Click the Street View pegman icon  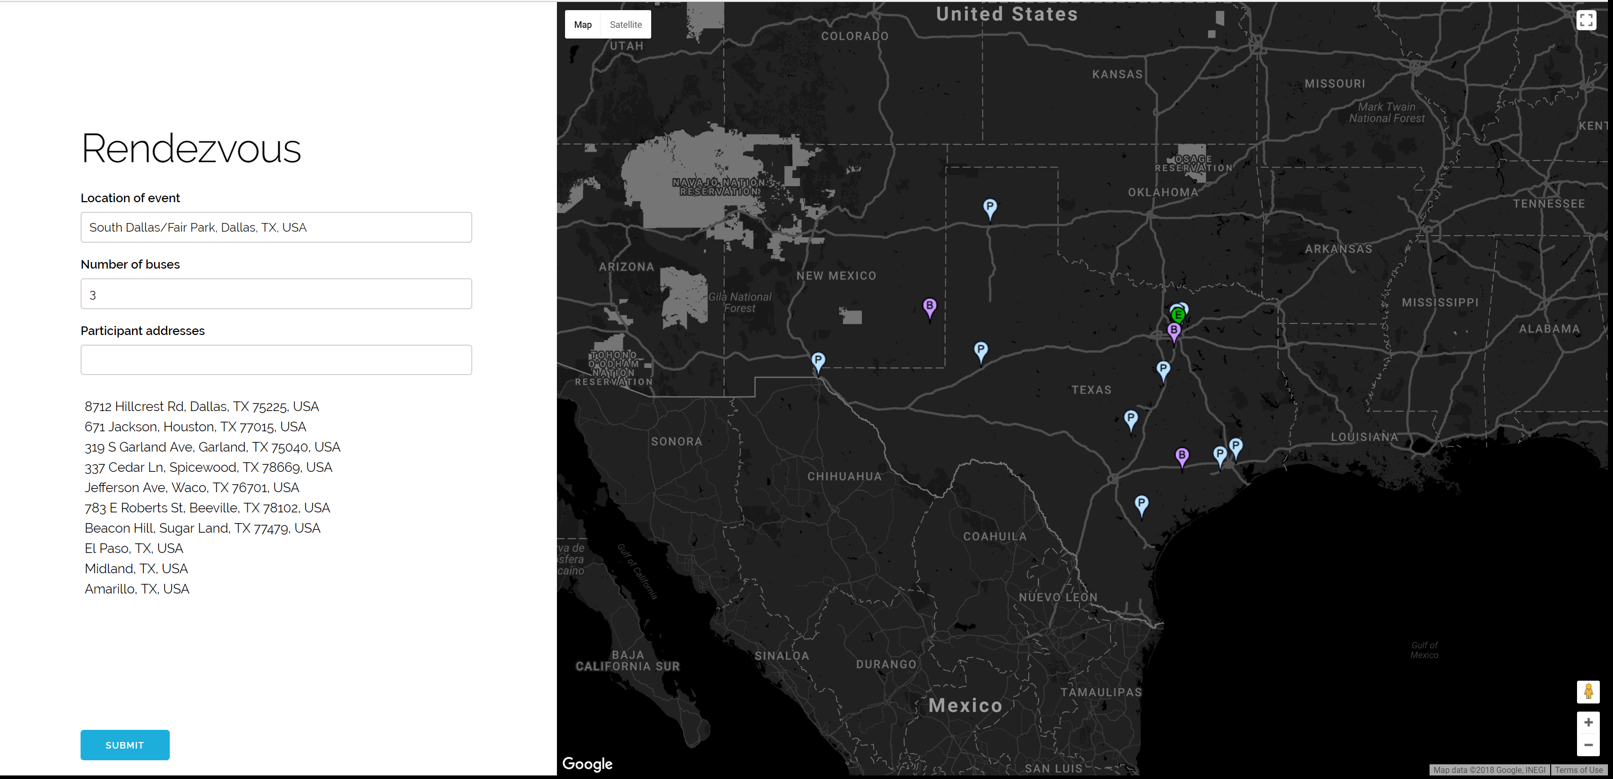[1588, 692]
